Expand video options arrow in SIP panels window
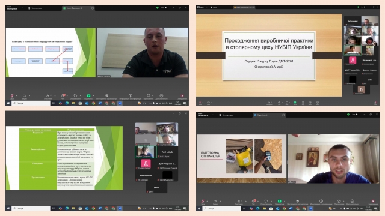Viewport: 385px width, 216px height. coord(220,202)
